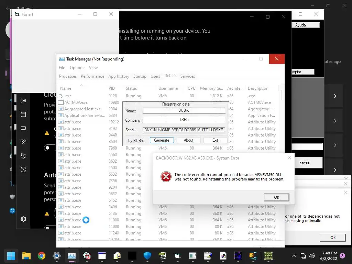352x264 pixels.
Task: Open Family options icon in Windows Security
Action: [23, 156]
